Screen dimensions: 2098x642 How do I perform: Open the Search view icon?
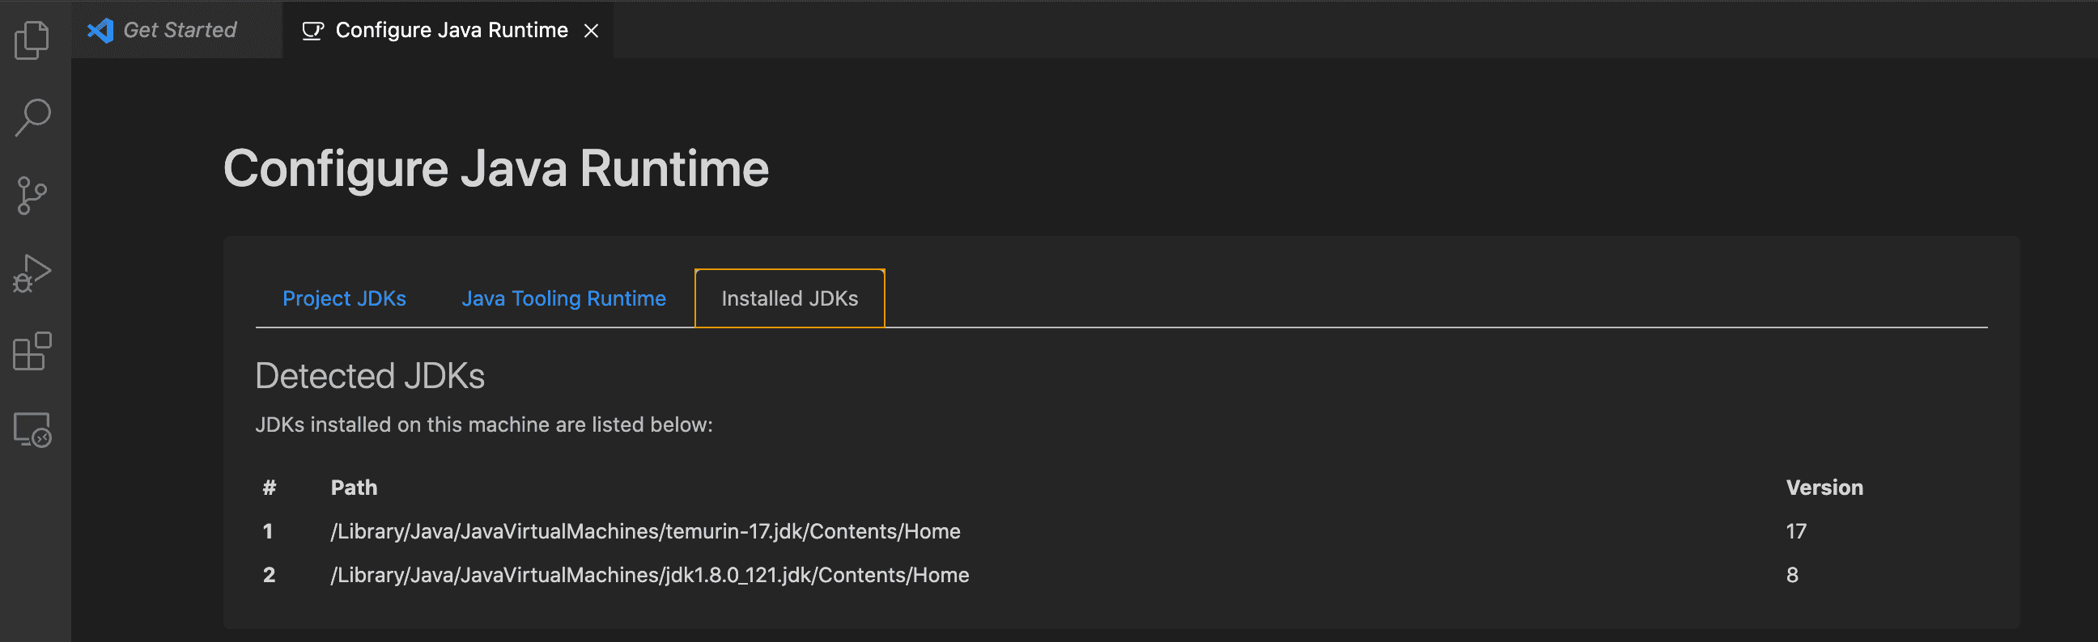(x=32, y=117)
